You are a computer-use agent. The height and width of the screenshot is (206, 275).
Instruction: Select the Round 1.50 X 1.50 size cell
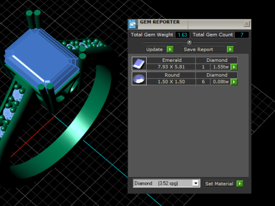point(171,82)
